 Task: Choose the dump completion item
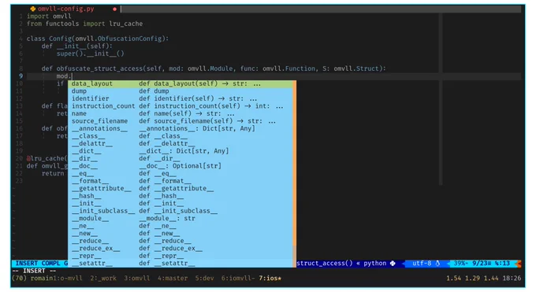pyautogui.click(x=181, y=91)
